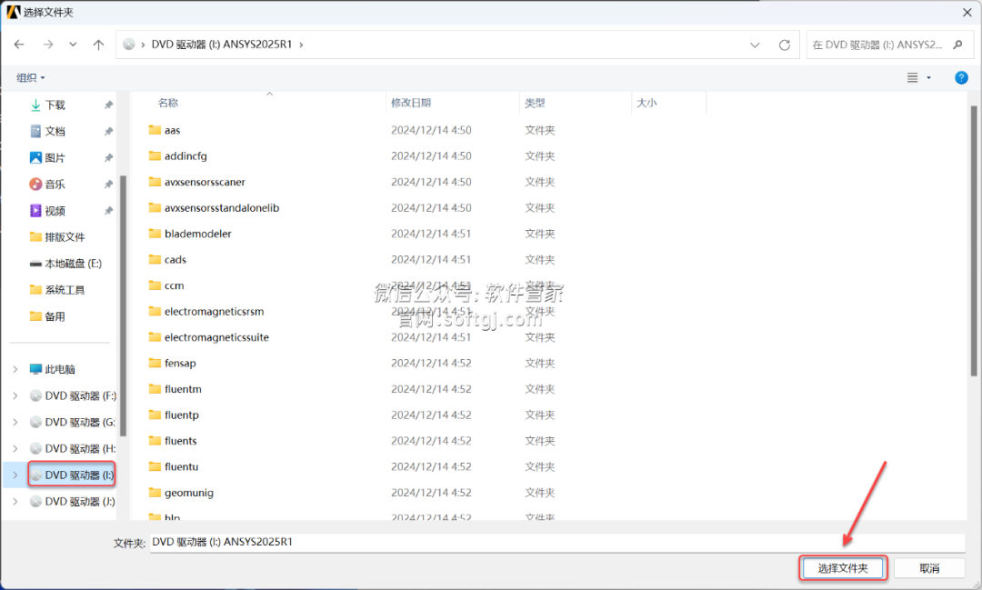Unpin 音乐 using its pin icon
This screenshot has width=982, height=590.
coord(108,185)
